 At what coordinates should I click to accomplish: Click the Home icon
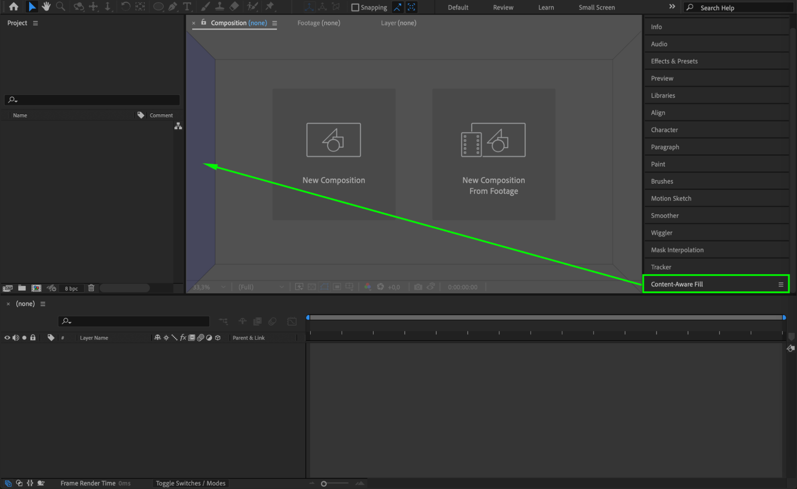click(x=14, y=6)
